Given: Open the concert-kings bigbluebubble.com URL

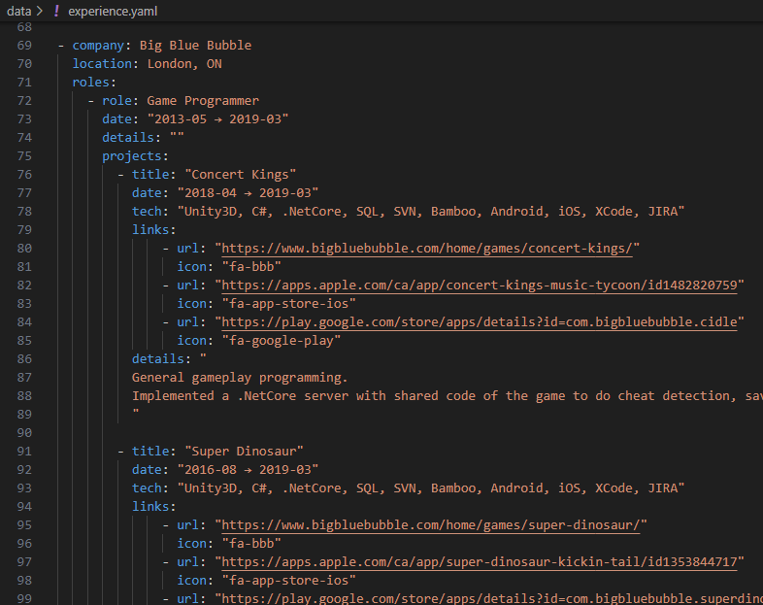Looking at the screenshot, I should tap(427, 249).
